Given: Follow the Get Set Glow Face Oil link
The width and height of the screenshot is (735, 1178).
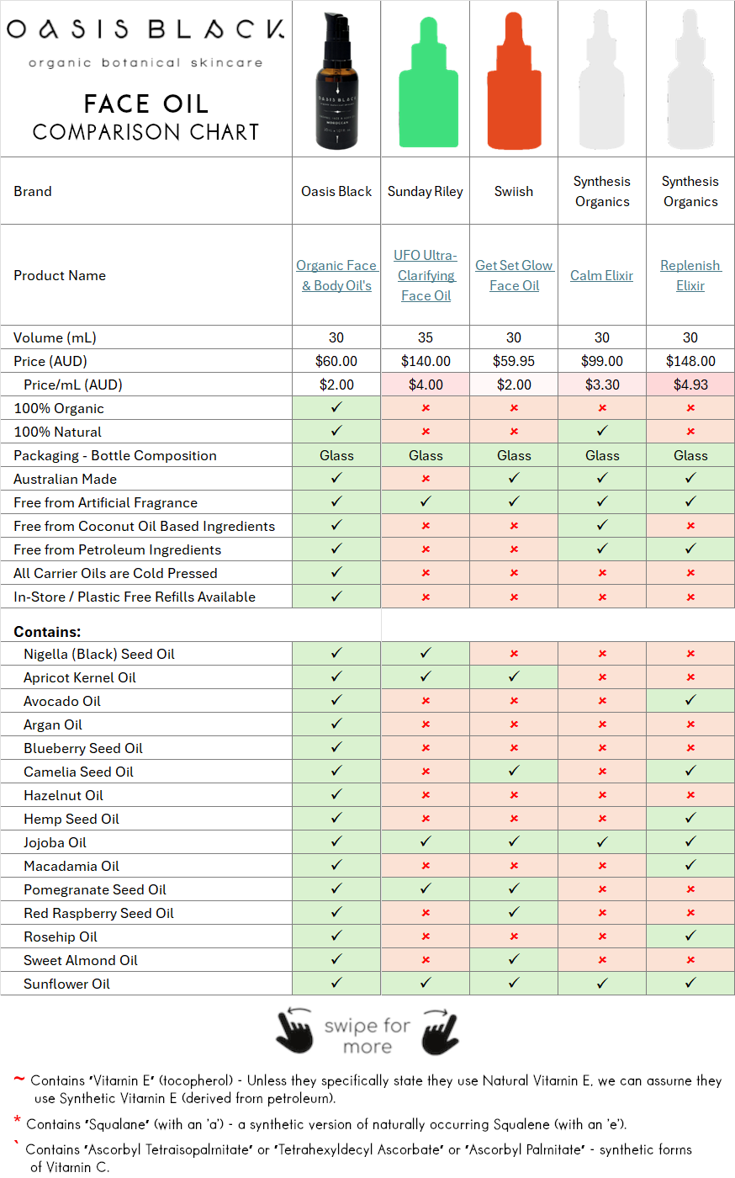Looking at the screenshot, I should 514,275.
